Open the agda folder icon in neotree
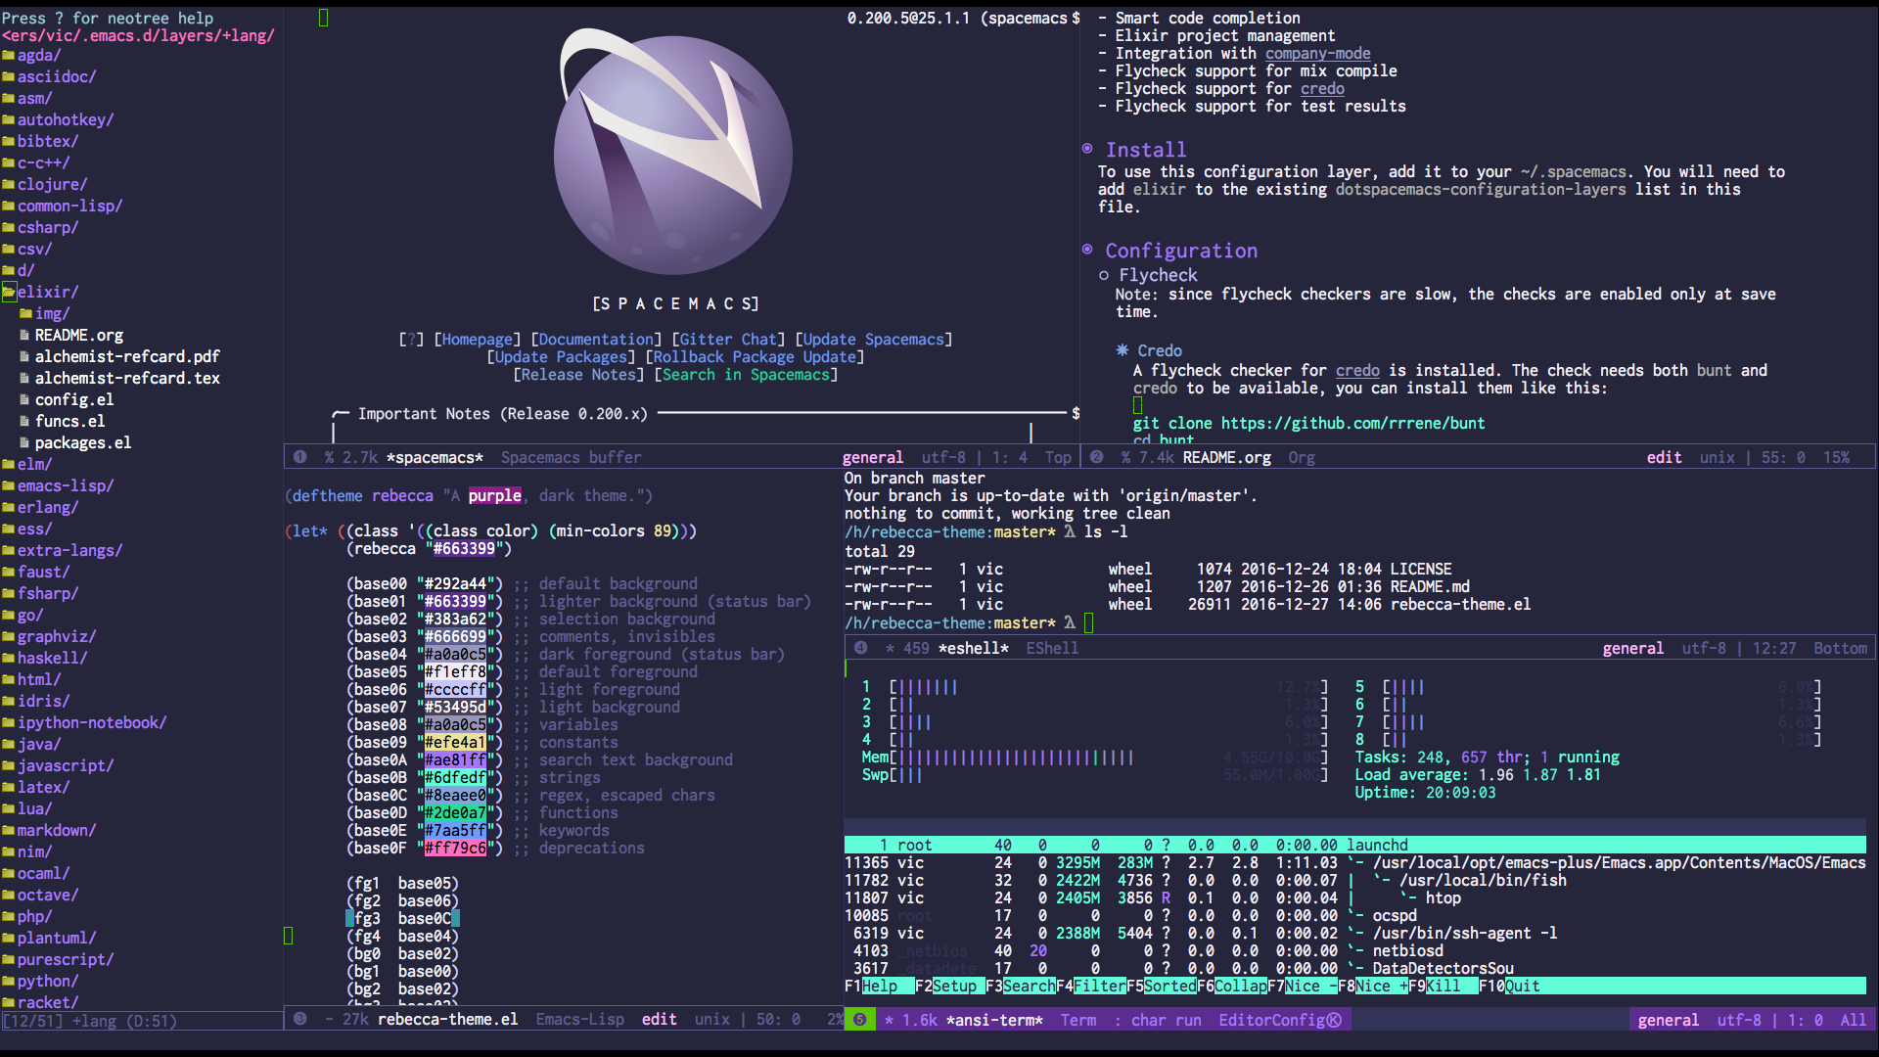The width and height of the screenshot is (1879, 1057). 8,56
